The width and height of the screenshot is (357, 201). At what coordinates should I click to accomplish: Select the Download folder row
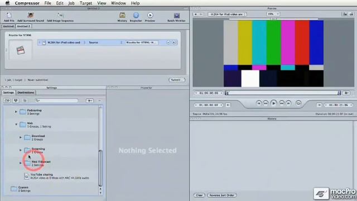[51, 137]
